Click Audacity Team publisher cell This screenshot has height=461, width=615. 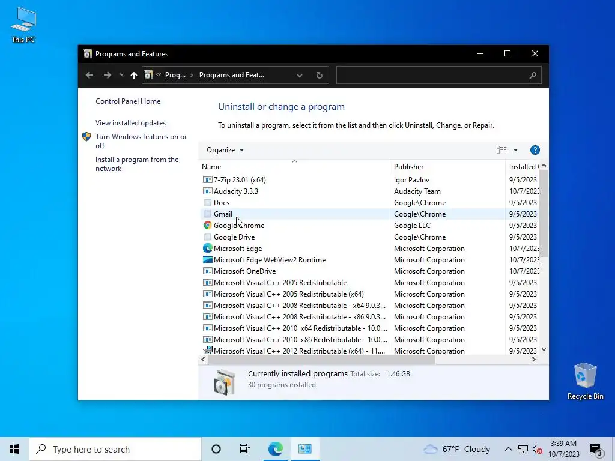pyautogui.click(x=417, y=191)
